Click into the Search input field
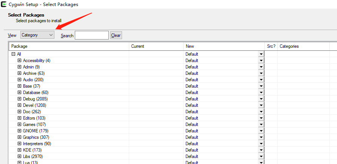This screenshot has width=337, height=164. click(92, 35)
